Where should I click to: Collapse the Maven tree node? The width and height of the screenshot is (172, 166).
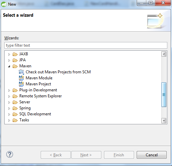coord(9,66)
